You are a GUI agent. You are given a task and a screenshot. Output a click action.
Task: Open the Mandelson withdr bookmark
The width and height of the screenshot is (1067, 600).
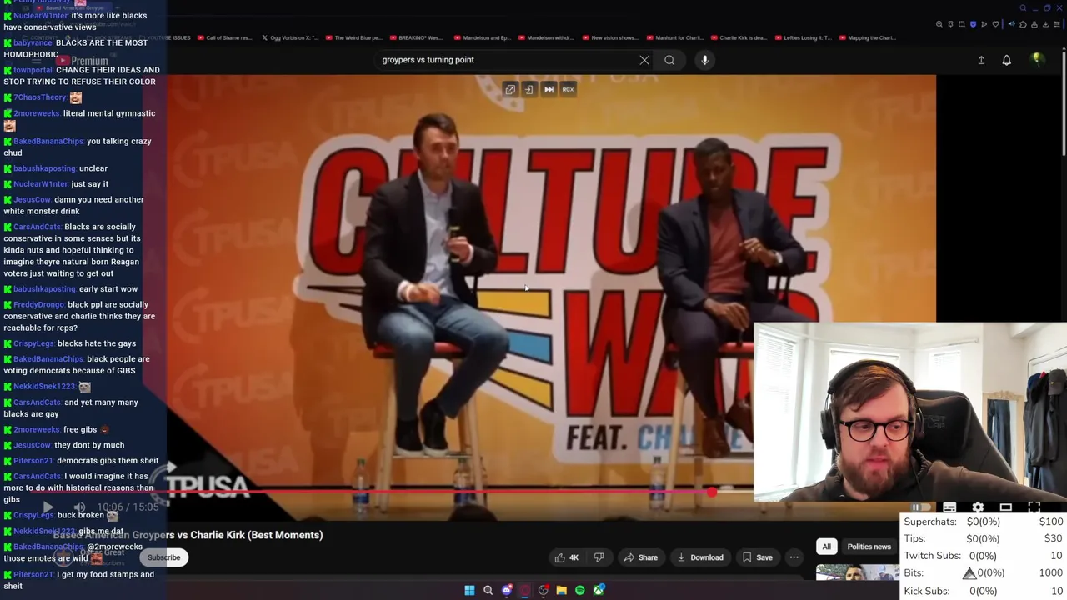(546, 37)
